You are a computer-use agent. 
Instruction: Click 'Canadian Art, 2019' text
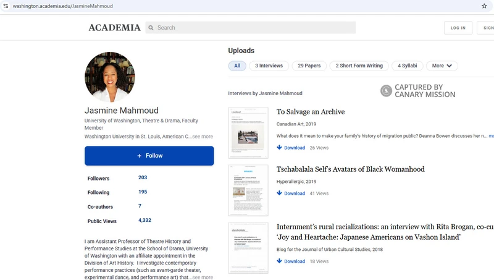[296, 124]
